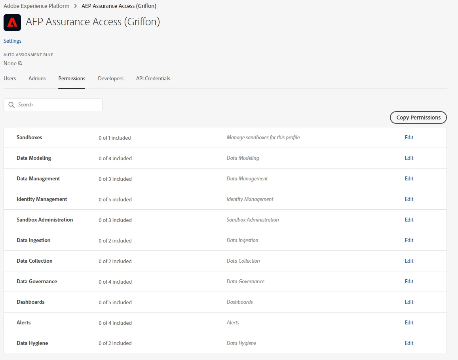Click the Data Management row title

[38, 178]
